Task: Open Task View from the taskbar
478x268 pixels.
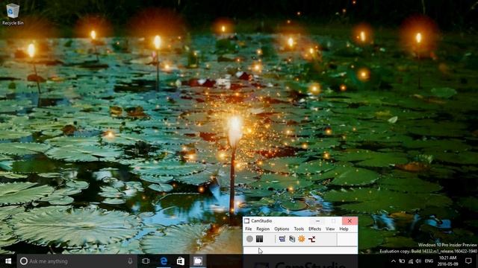Action: [146, 261]
